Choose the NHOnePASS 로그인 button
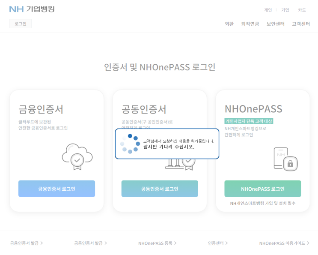Image resolution: width=318 pixels, height=255 pixels. [x=263, y=189]
